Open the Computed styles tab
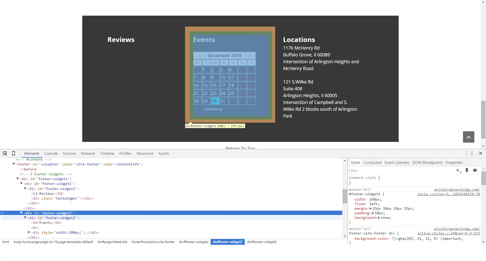The image size is (486, 261). [x=372, y=163]
